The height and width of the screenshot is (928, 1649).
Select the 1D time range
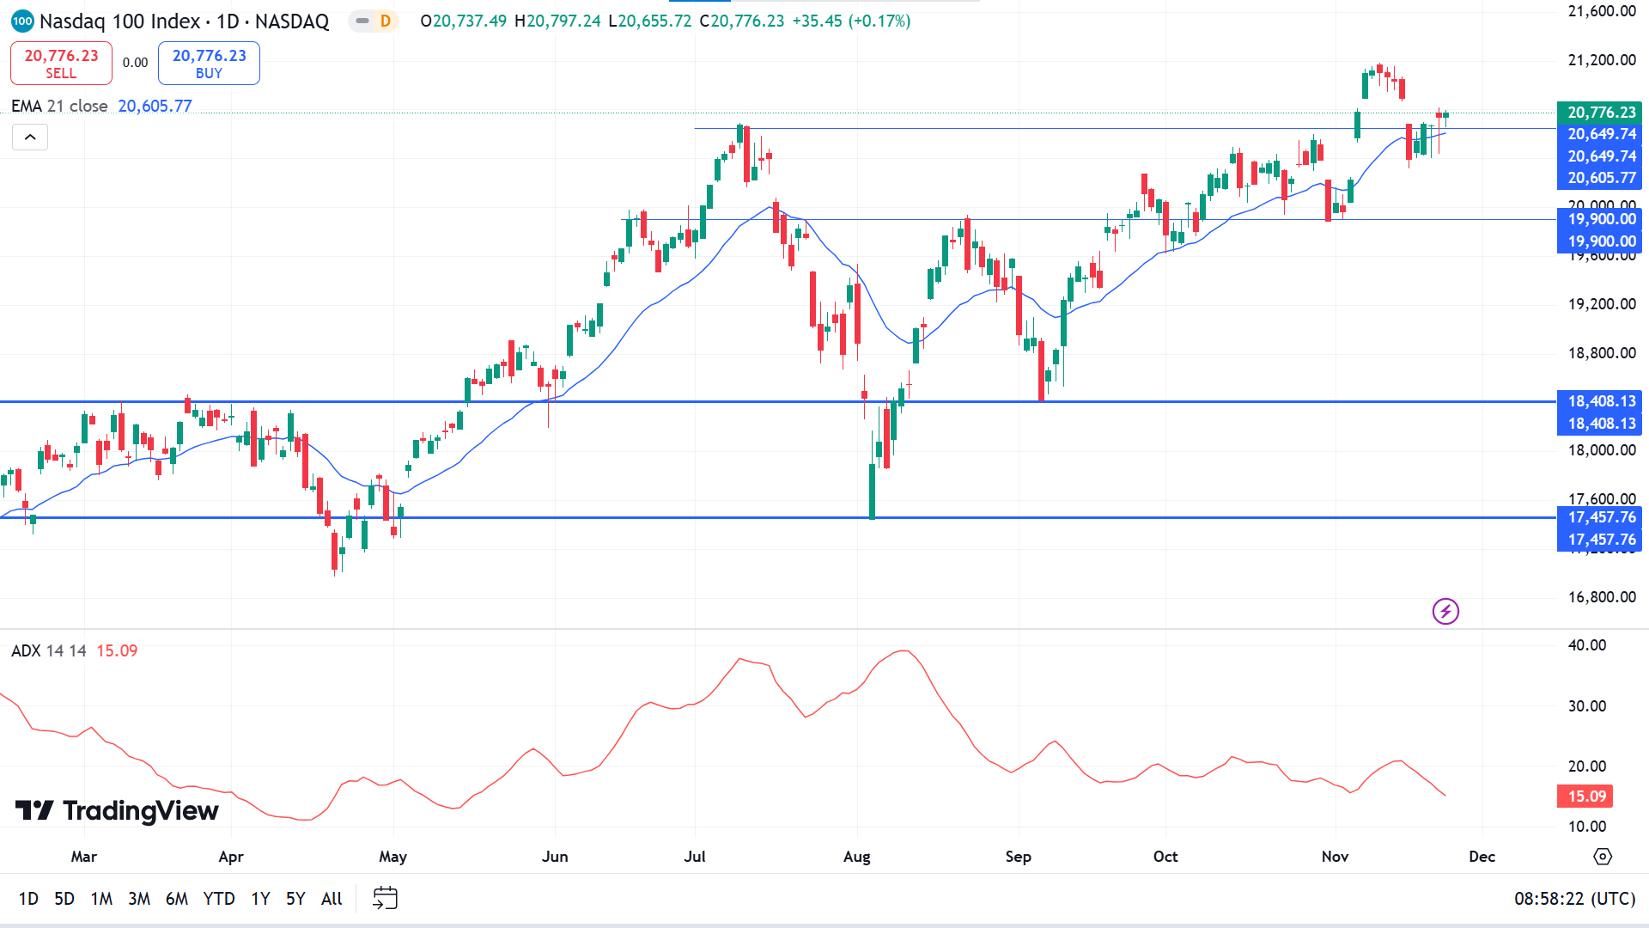pos(28,898)
